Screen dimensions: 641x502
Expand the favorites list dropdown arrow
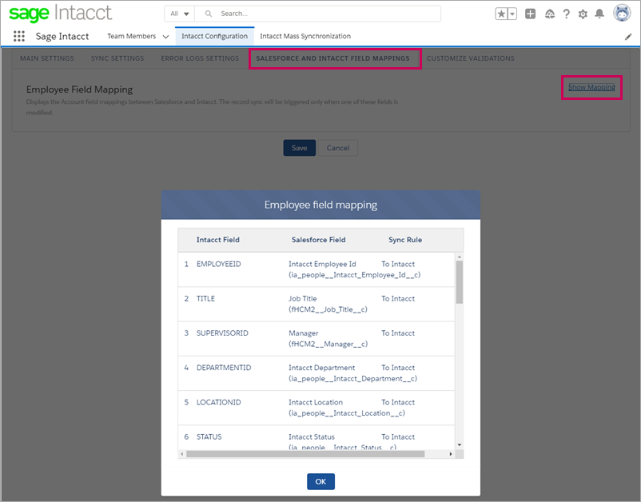click(512, 14)
